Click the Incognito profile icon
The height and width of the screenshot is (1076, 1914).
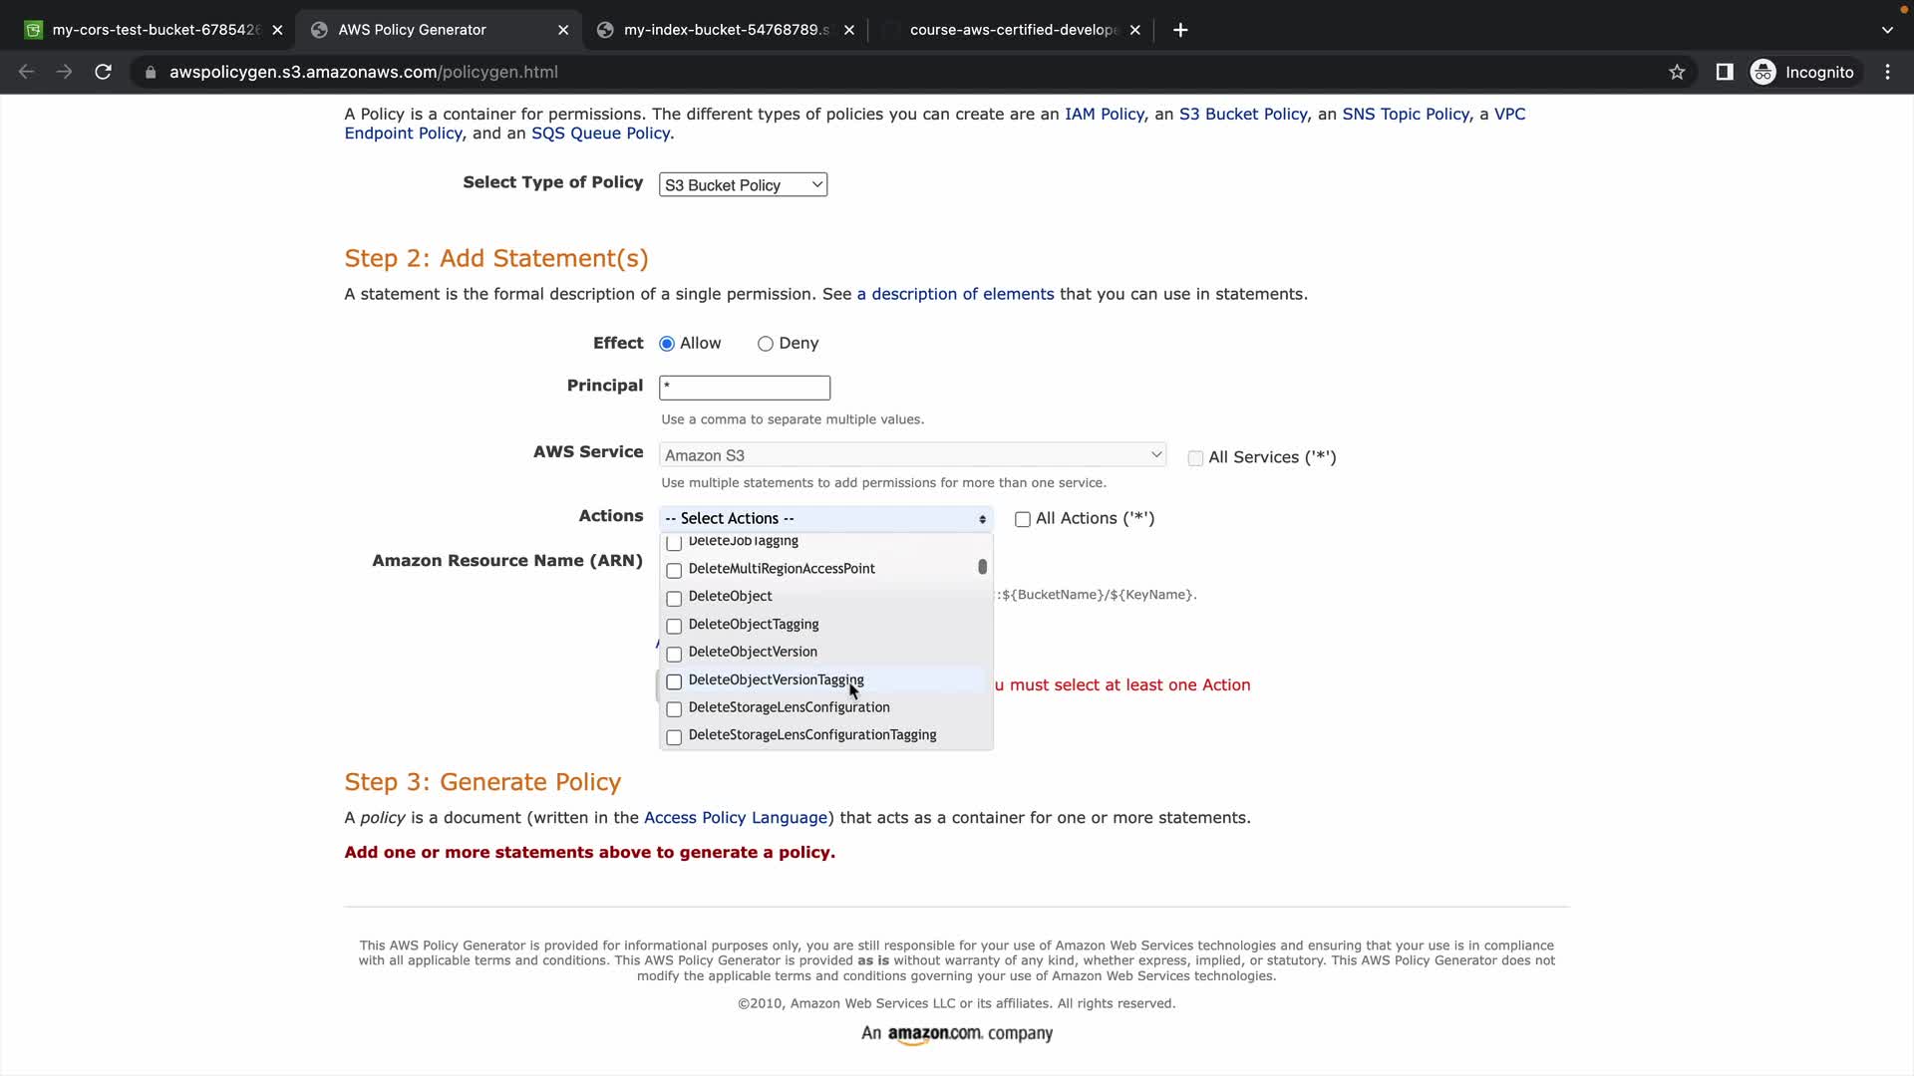1762,72
